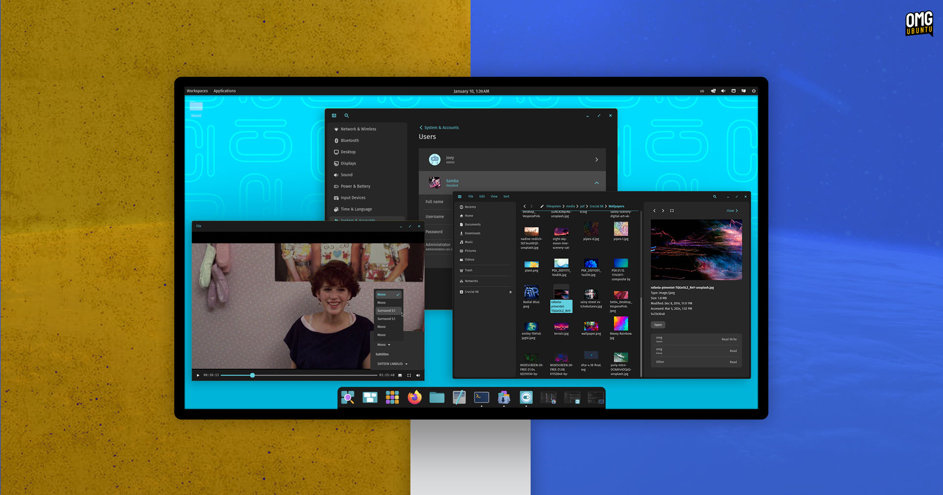Go back to System & Accounts

(439, 128)
